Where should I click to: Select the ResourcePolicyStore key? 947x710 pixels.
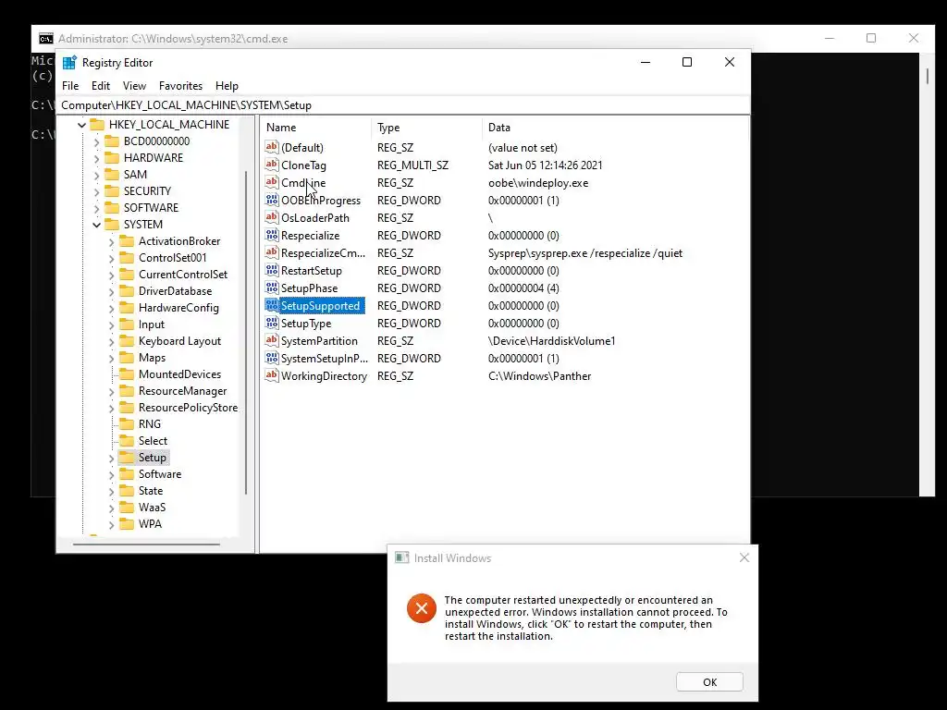[x=188, y=408]
